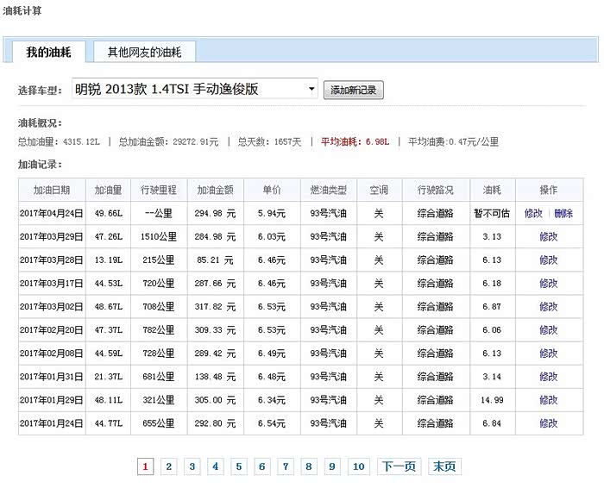Go to page 2 of records

tap(169, 466)
